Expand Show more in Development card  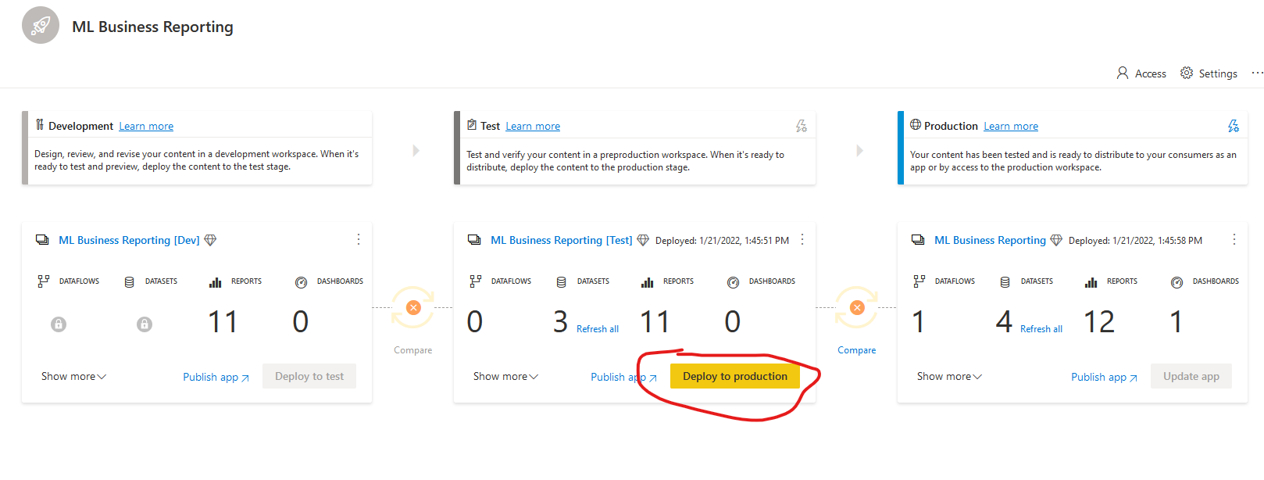coord(73,377)
